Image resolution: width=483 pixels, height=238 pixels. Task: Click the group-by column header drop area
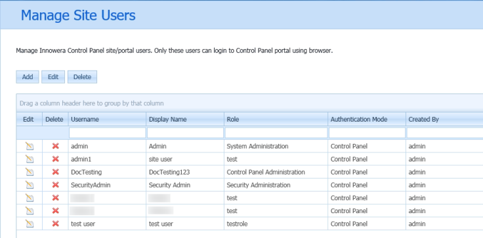(x=249, y=103)
